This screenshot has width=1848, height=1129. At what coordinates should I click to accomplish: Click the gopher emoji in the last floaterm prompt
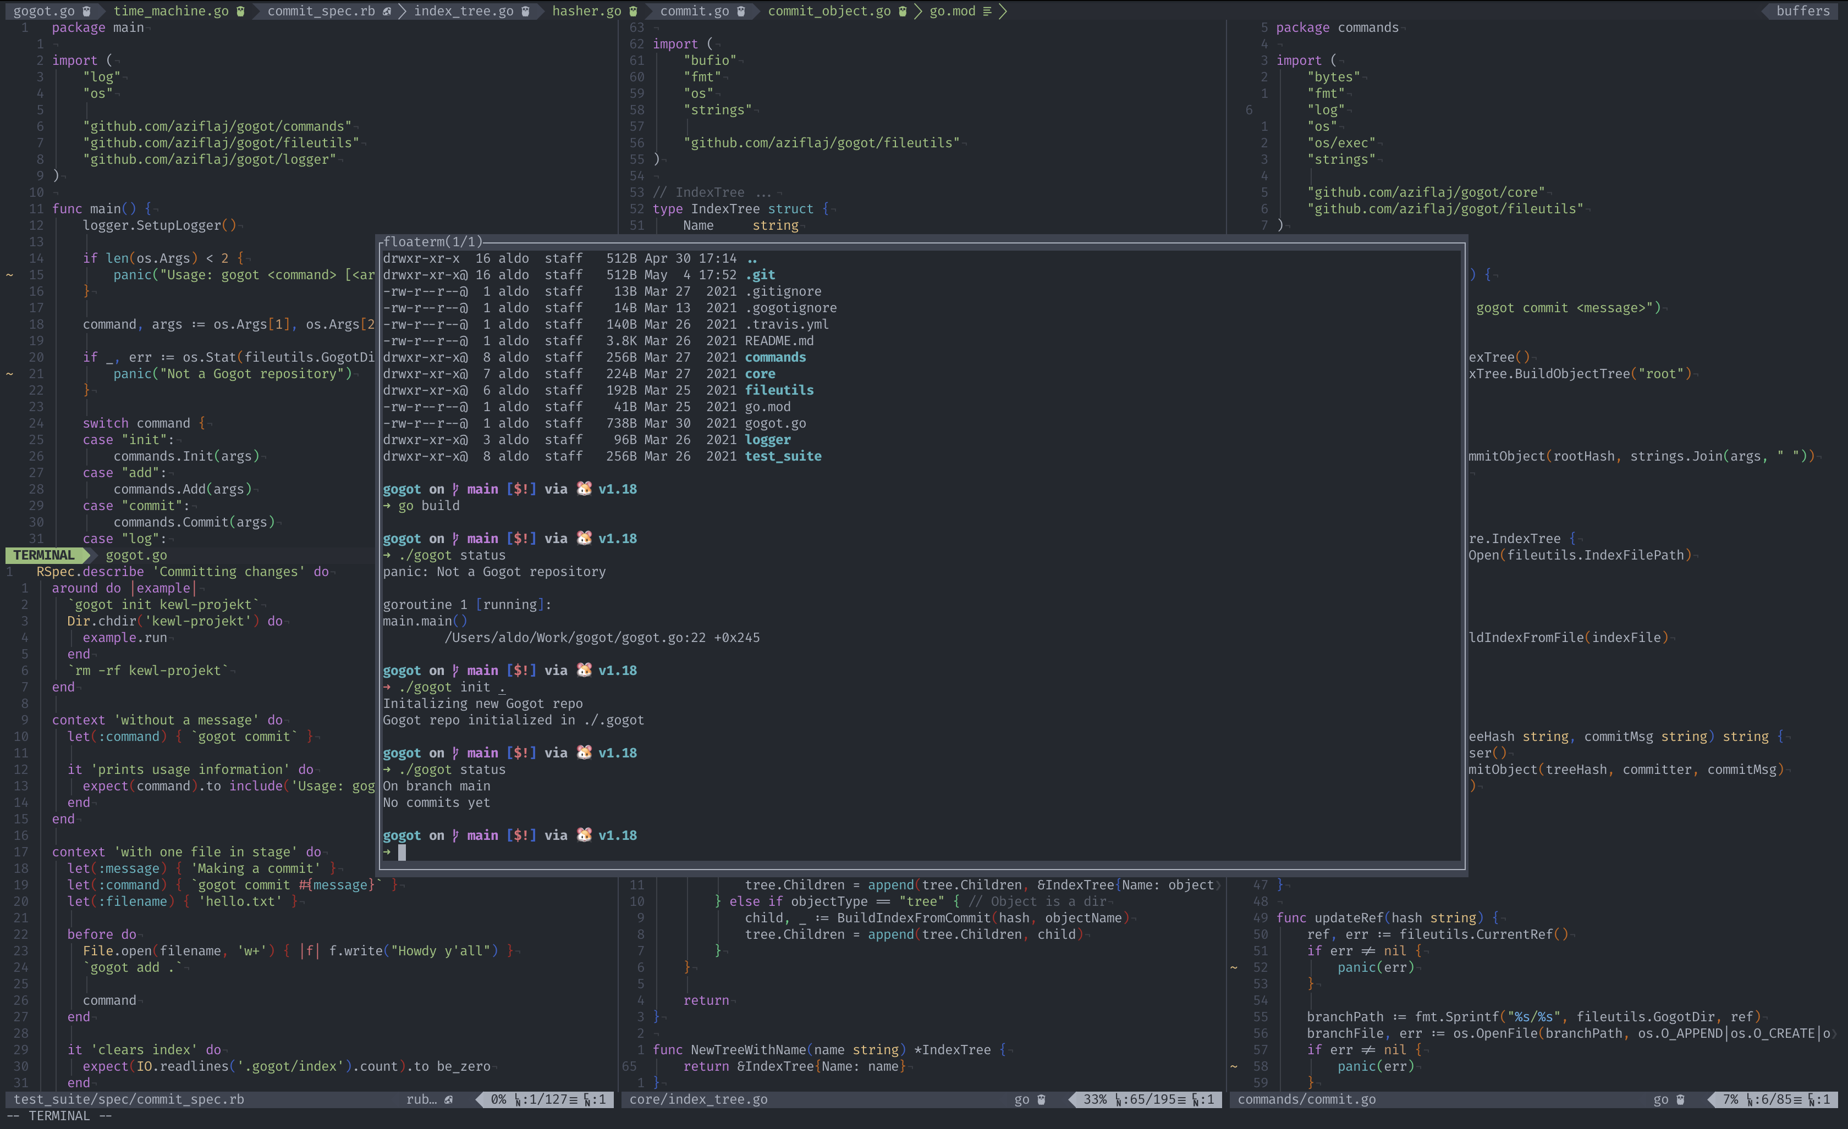(x=584, y=834)
